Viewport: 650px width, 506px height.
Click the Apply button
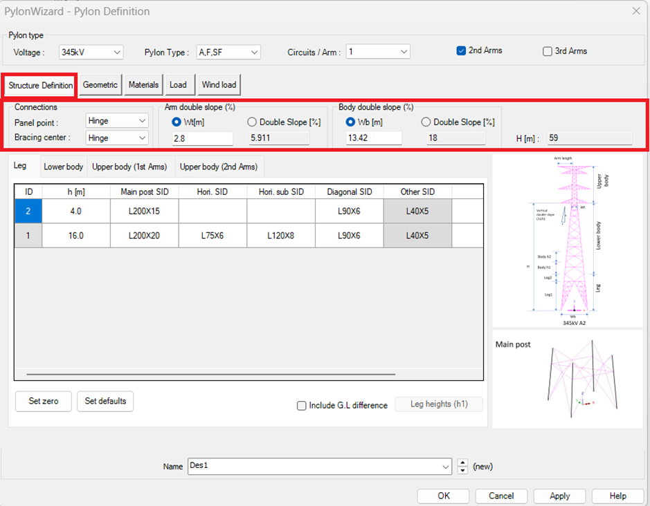(x=559, y=496)
